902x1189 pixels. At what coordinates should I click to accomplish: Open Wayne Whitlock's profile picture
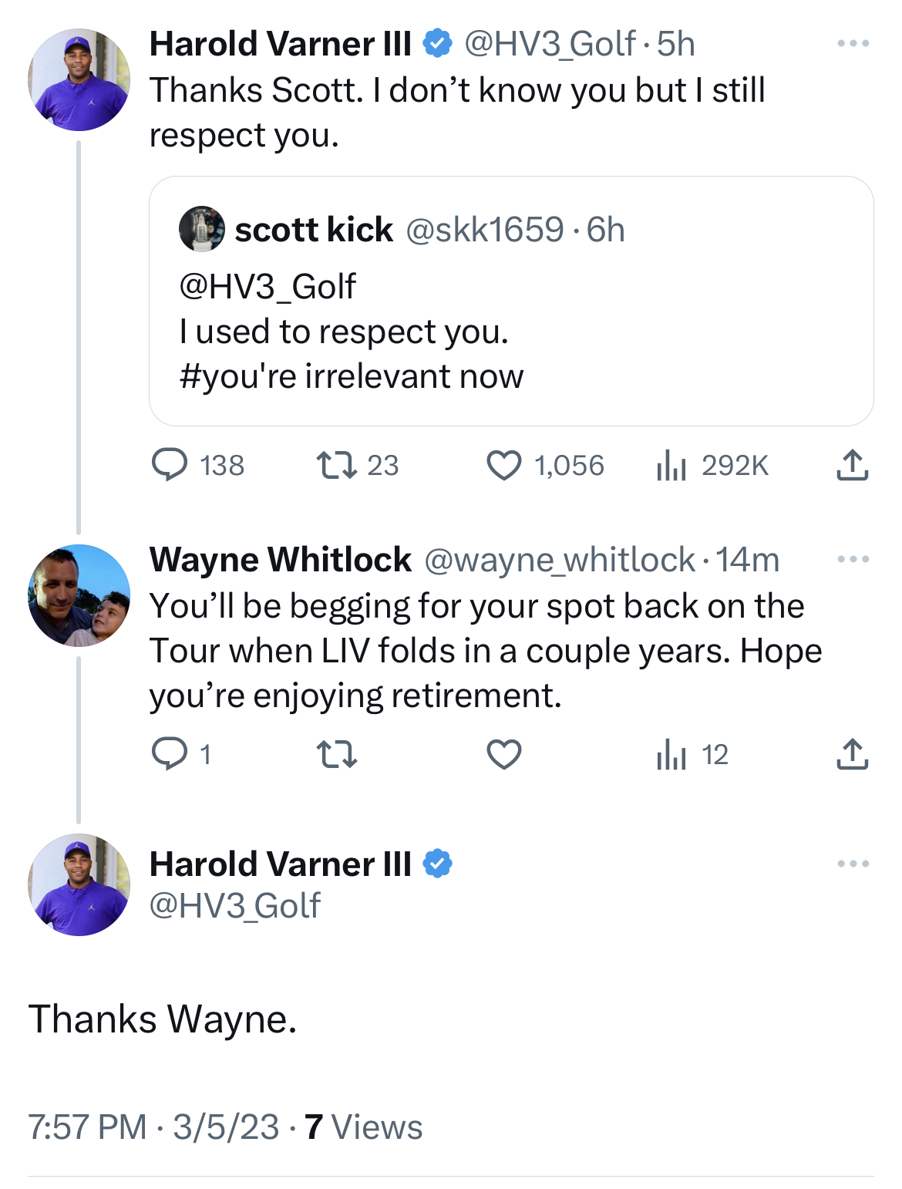click(79, 595)
